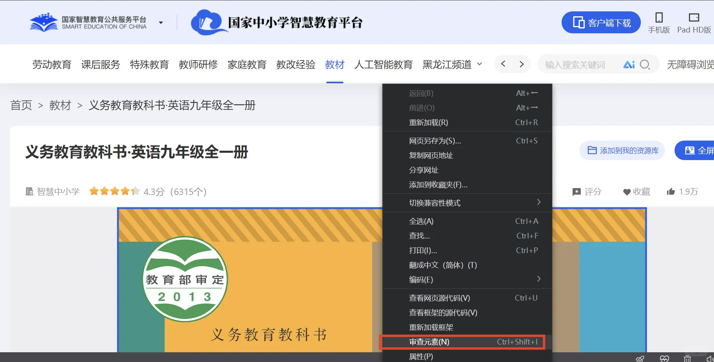Click the 客户端下载 button

601,22
